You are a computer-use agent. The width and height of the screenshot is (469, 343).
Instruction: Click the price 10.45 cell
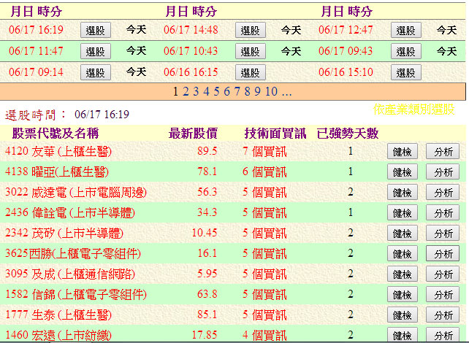click(205, 233)
